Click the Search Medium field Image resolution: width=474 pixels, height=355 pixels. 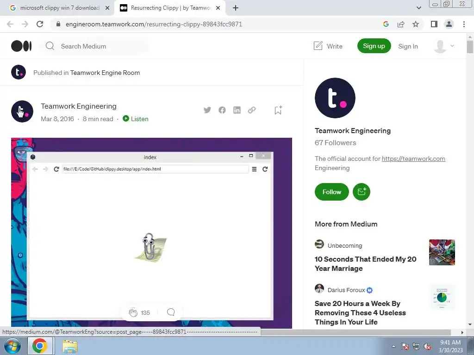(94, 46)
